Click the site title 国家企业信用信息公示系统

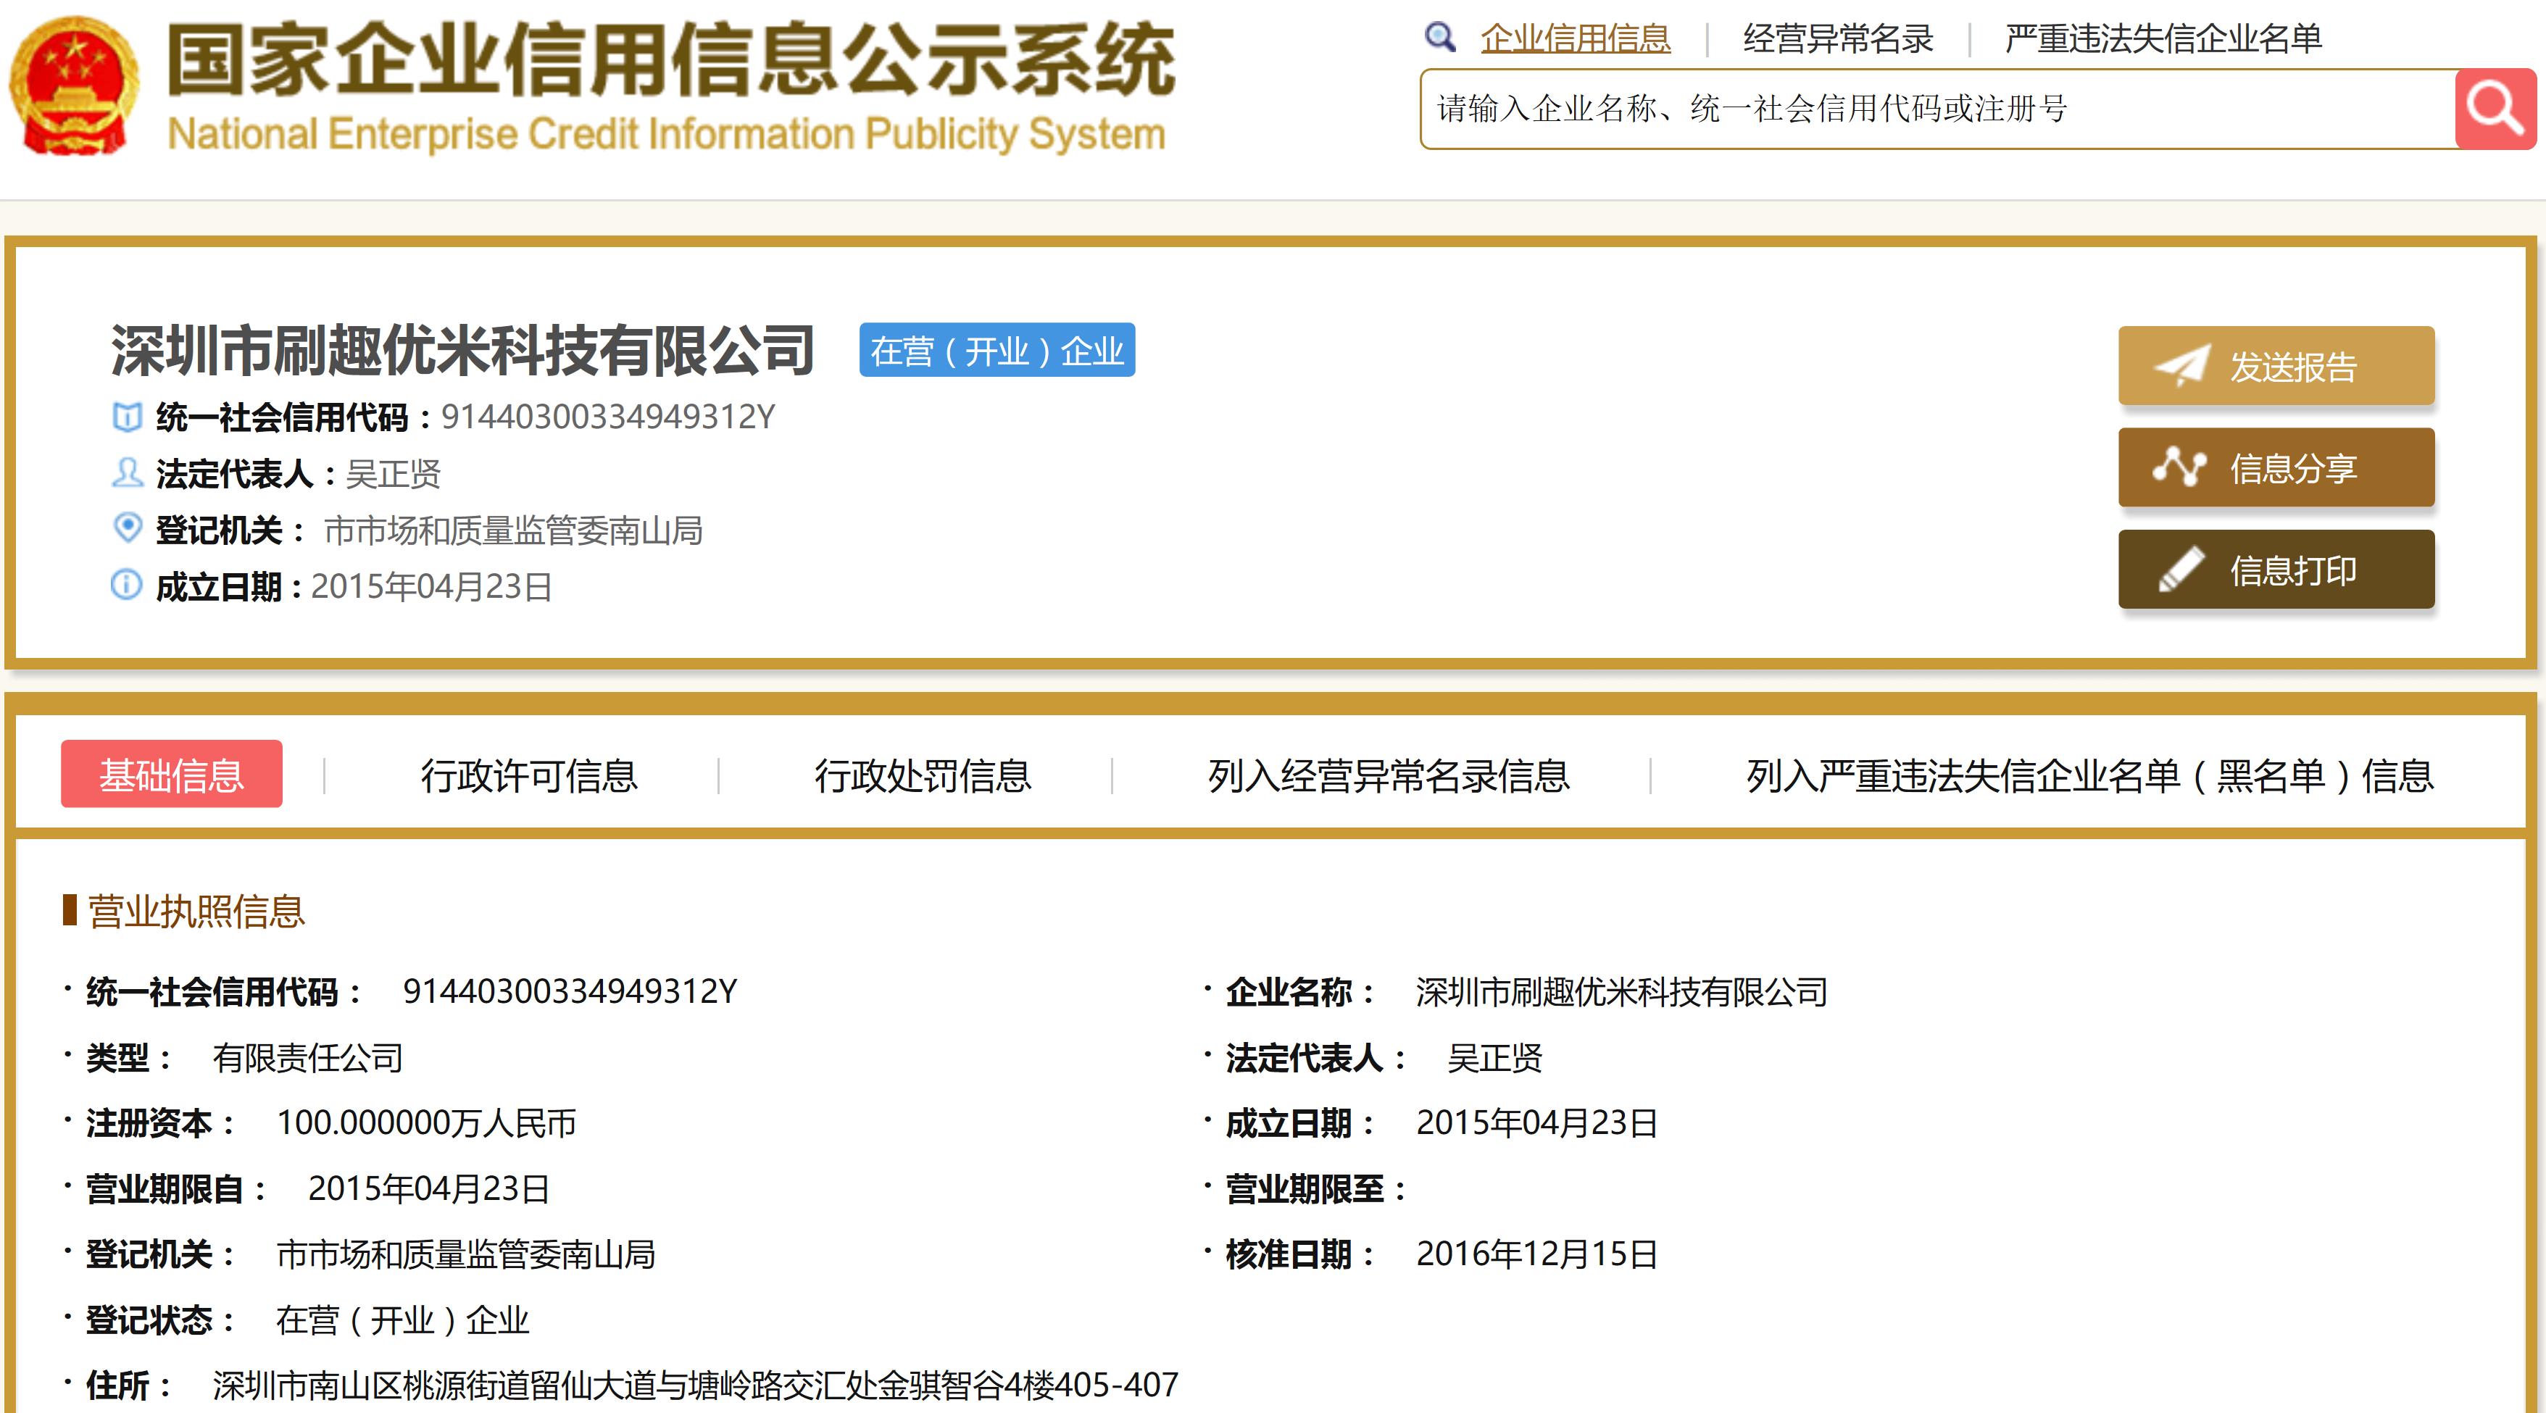pyautogui.click(x=671, y=59)
